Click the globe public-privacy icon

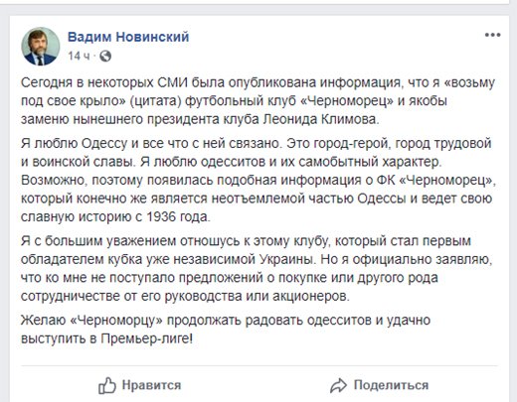[105, 56]
